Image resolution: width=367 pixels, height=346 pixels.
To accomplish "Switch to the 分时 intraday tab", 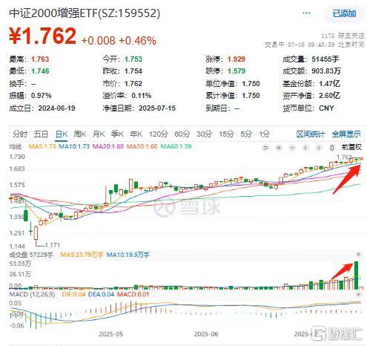I will (20, 134).
